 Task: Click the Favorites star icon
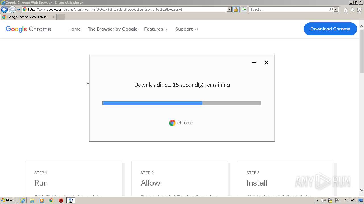pyautogui.click(x=352, y=9)
